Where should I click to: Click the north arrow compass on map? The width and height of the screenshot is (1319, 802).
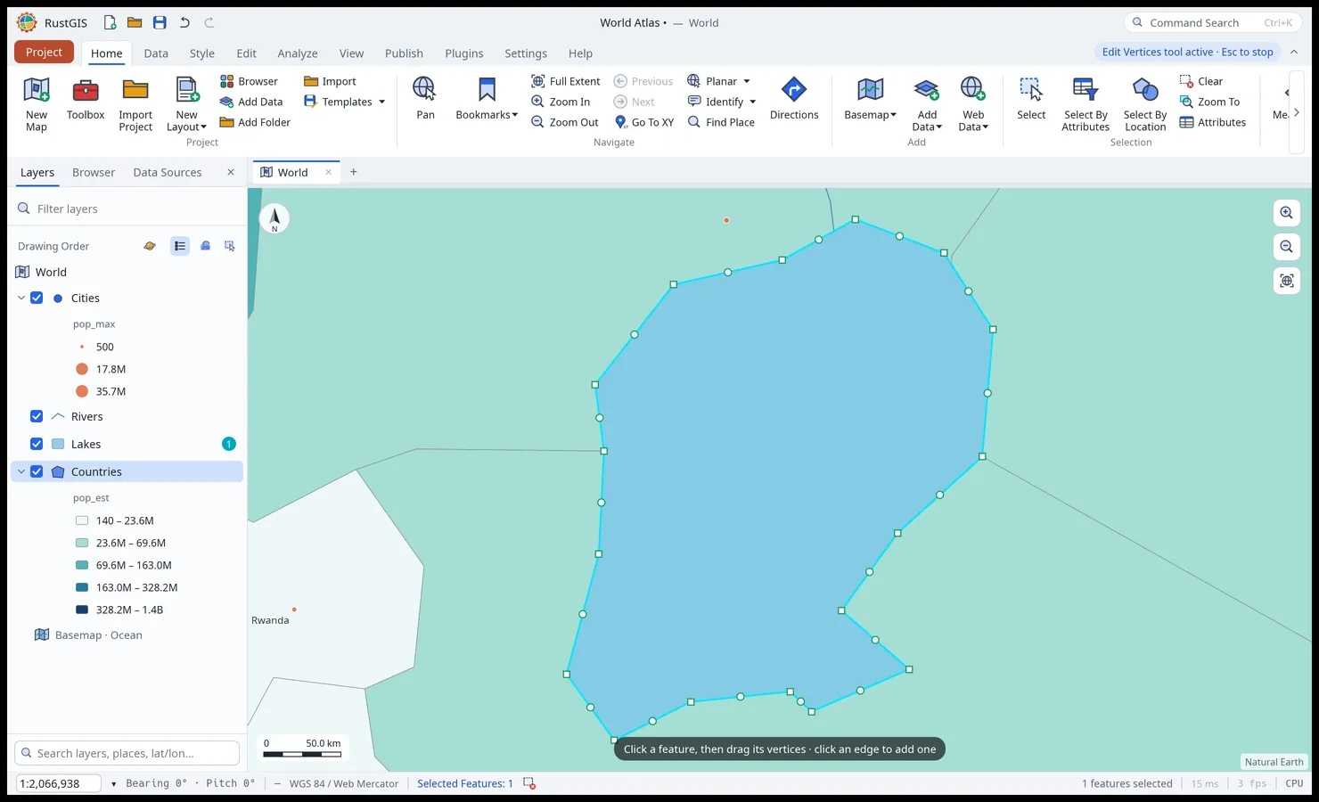274,218
